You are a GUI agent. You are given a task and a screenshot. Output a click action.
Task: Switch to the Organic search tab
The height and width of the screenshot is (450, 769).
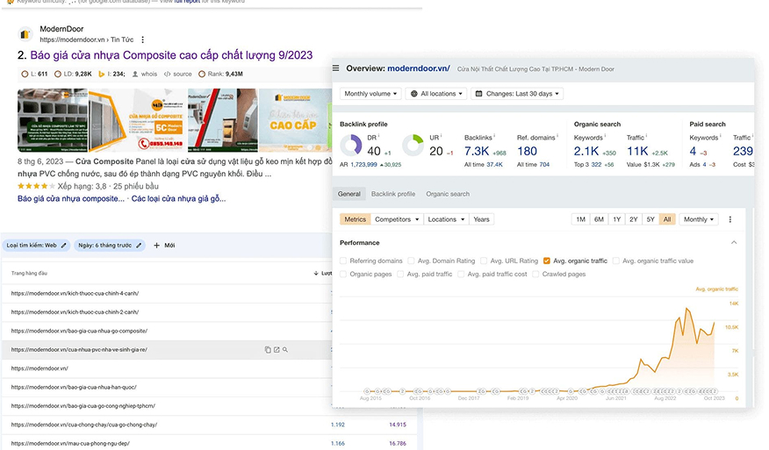pyautogui.click(x=448, y=194)
